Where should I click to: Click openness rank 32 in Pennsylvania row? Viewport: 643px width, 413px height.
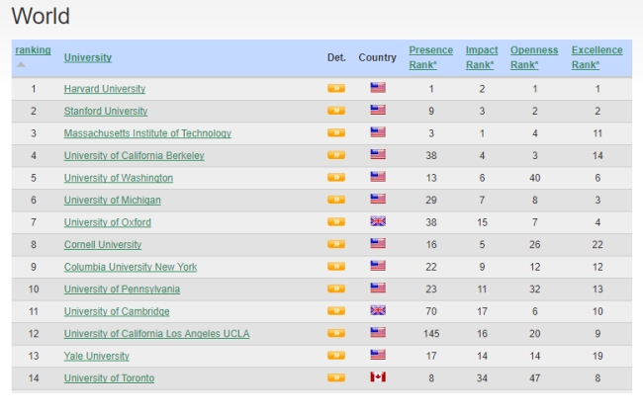click(535, 289)
